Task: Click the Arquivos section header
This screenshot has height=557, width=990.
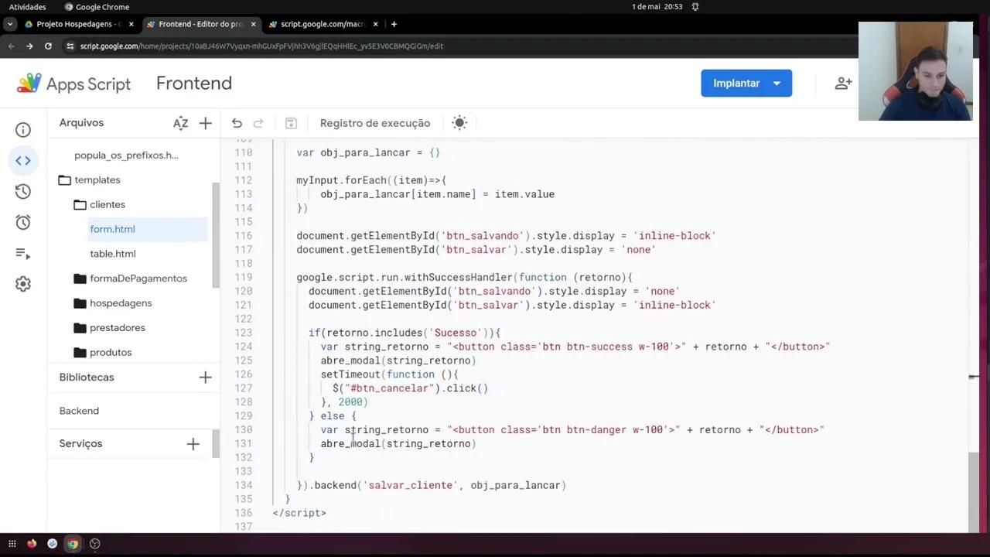Action: click(x=81, y=123)
